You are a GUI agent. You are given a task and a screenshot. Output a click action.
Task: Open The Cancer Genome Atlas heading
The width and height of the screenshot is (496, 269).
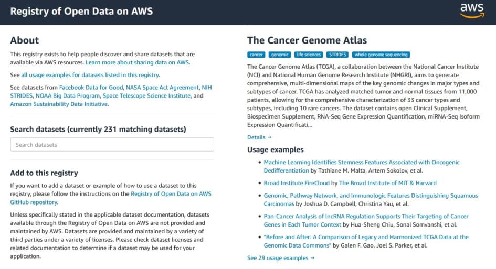(307, 40)
